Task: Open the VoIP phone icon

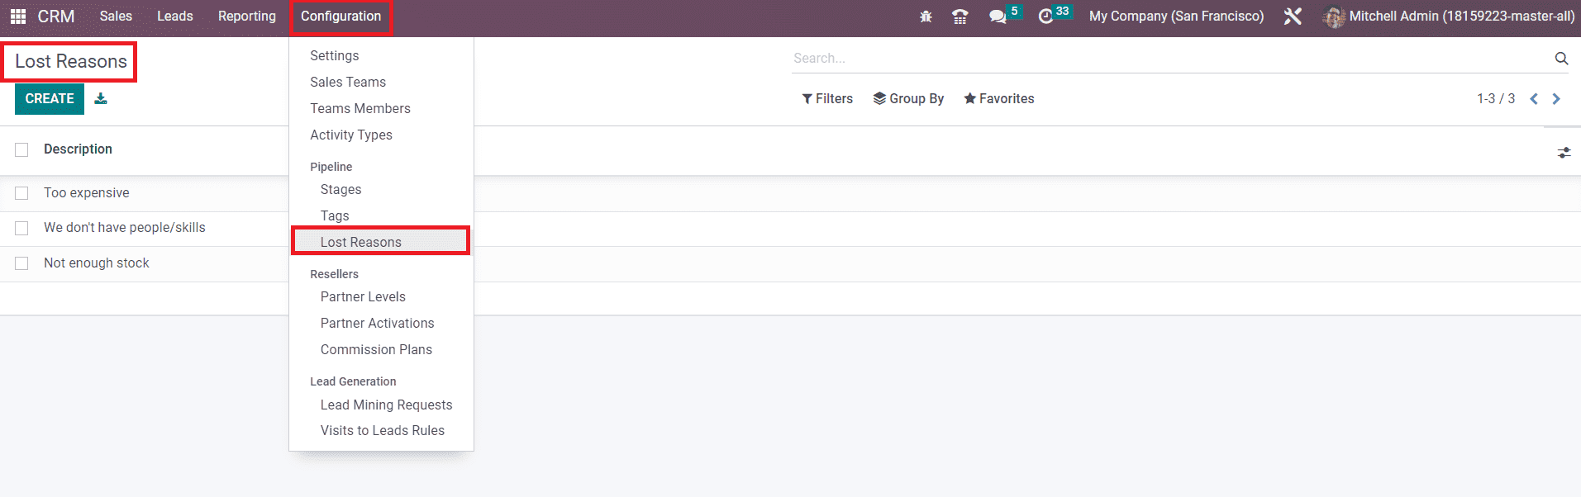Action: pyautogui.click(x=960, y=17)
